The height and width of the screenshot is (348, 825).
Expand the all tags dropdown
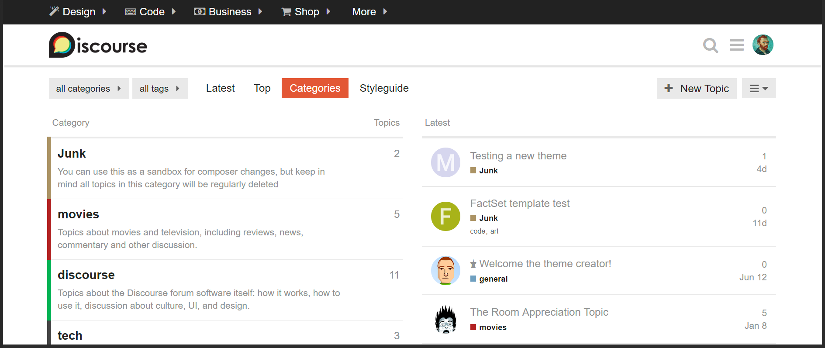point(160,89)
